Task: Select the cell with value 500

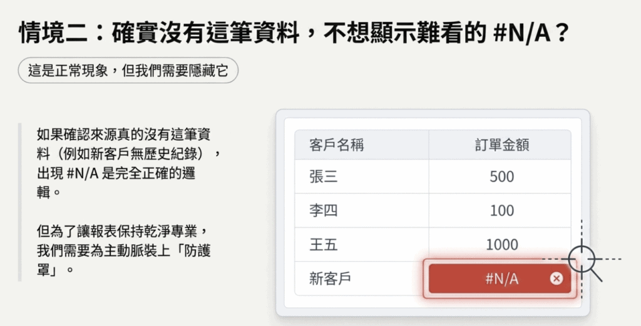Action: tap(501, 176)
